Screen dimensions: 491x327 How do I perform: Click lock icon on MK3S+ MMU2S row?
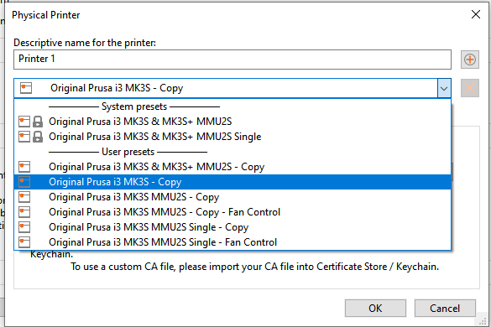coord(38,122)
